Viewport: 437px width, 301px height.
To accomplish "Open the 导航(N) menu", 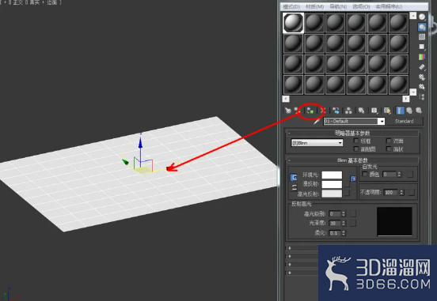I will (338, 6).
